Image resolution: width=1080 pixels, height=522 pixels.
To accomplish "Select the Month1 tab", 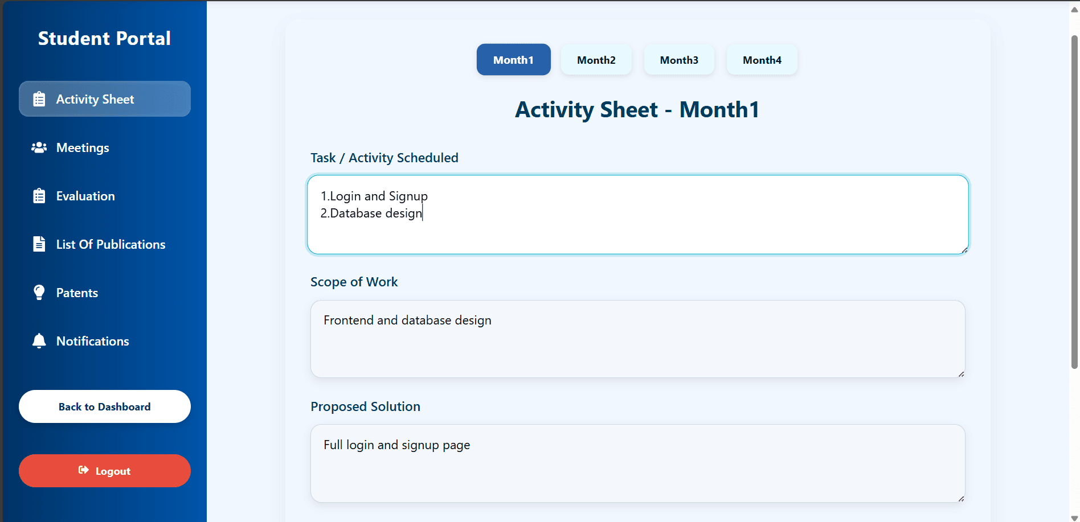I will [513, 60].
